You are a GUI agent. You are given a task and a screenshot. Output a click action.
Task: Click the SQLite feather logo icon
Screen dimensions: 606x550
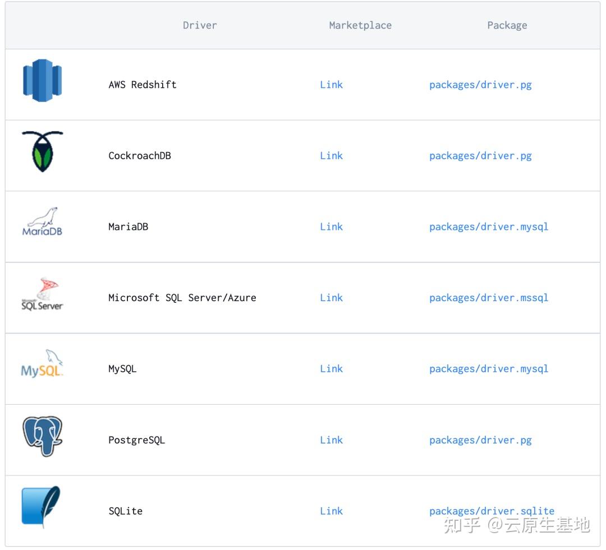click(42, 507)
